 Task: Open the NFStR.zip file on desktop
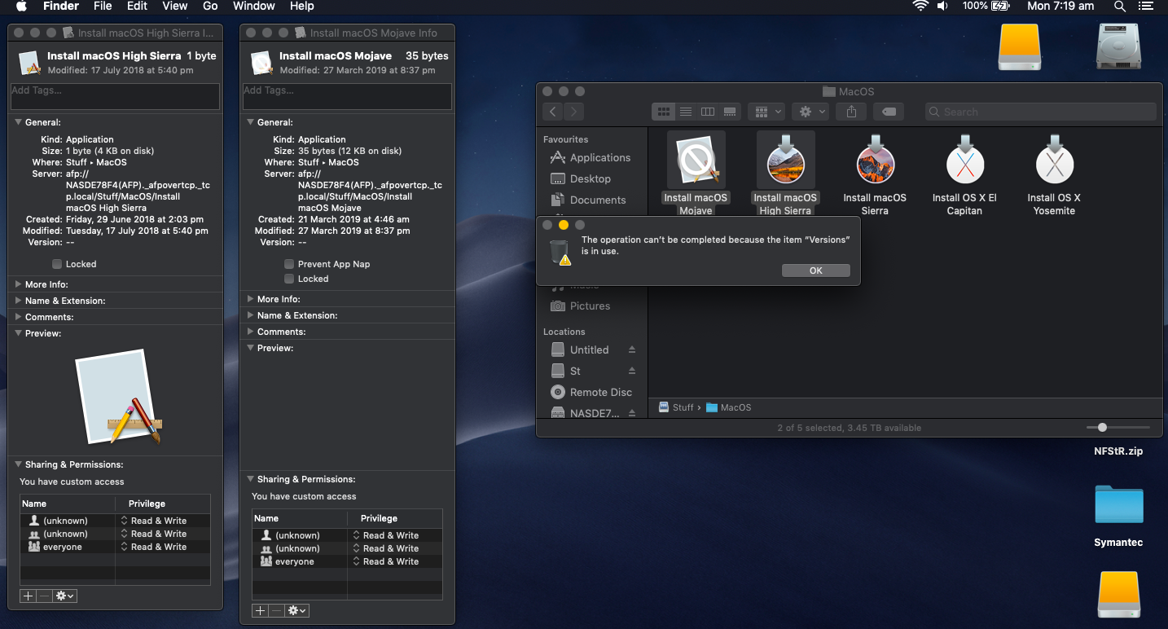[1118, 451]
